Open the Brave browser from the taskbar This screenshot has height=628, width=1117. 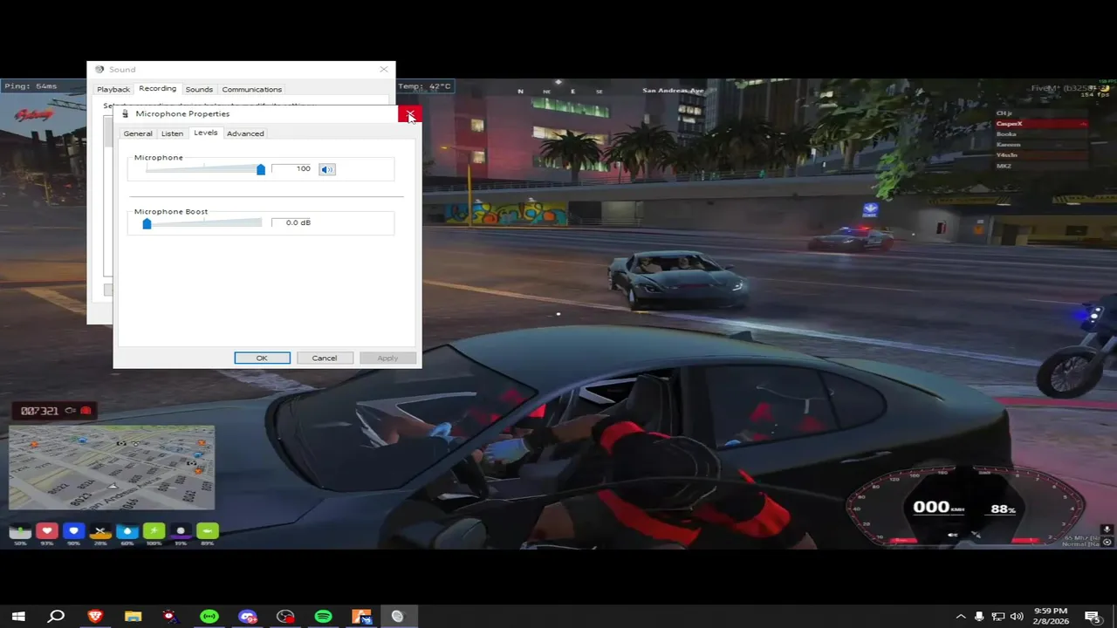point(95,617)
